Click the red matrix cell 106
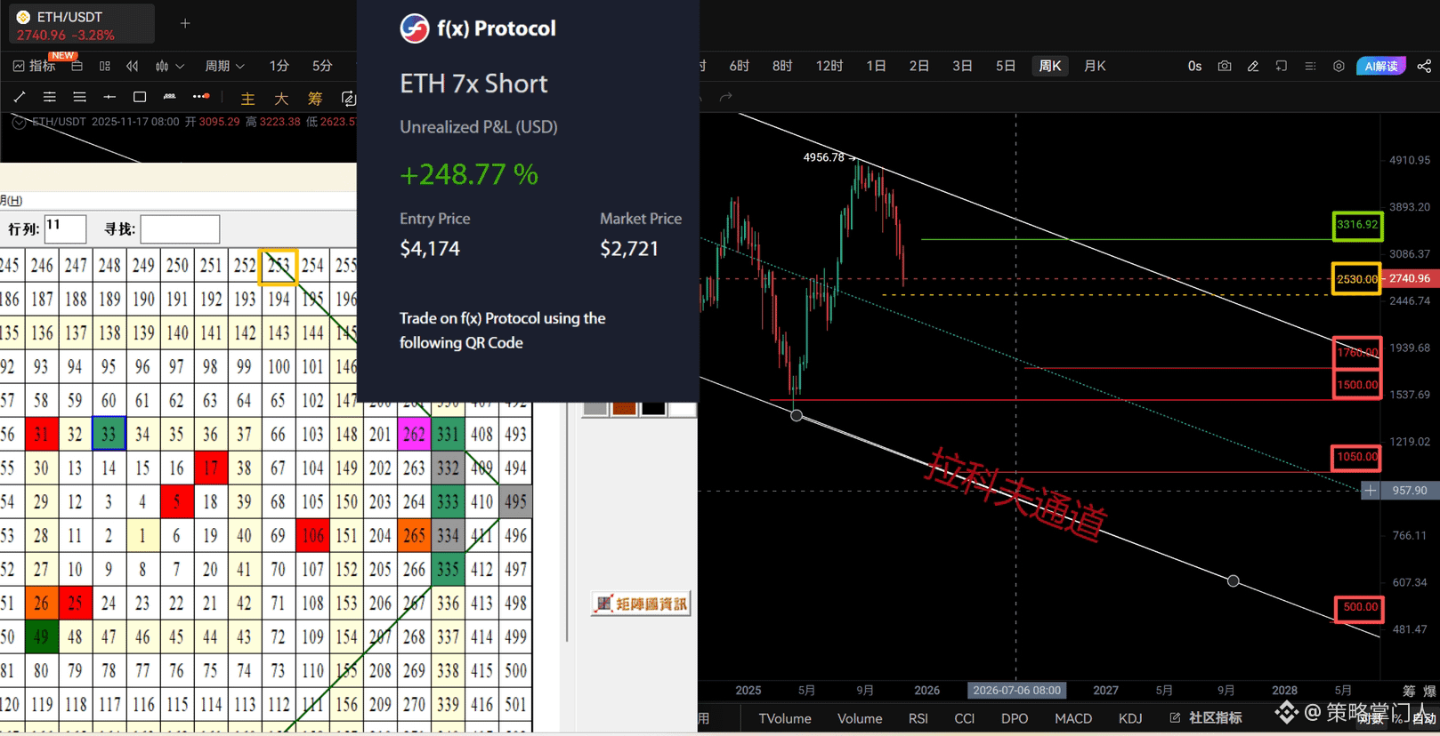1440x736 pixels. (312, 535)
